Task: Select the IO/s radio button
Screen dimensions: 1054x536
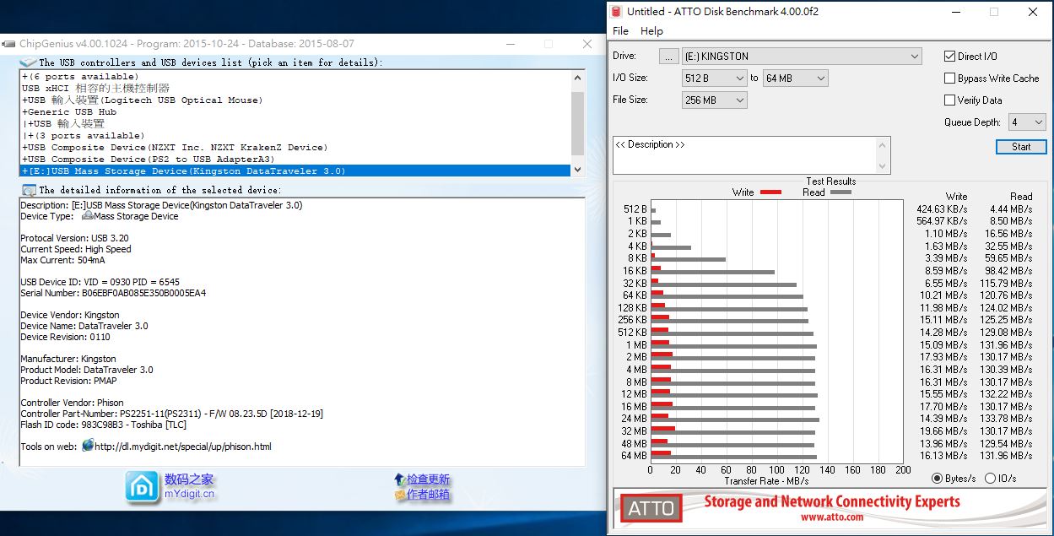Action: coord(991,479)
